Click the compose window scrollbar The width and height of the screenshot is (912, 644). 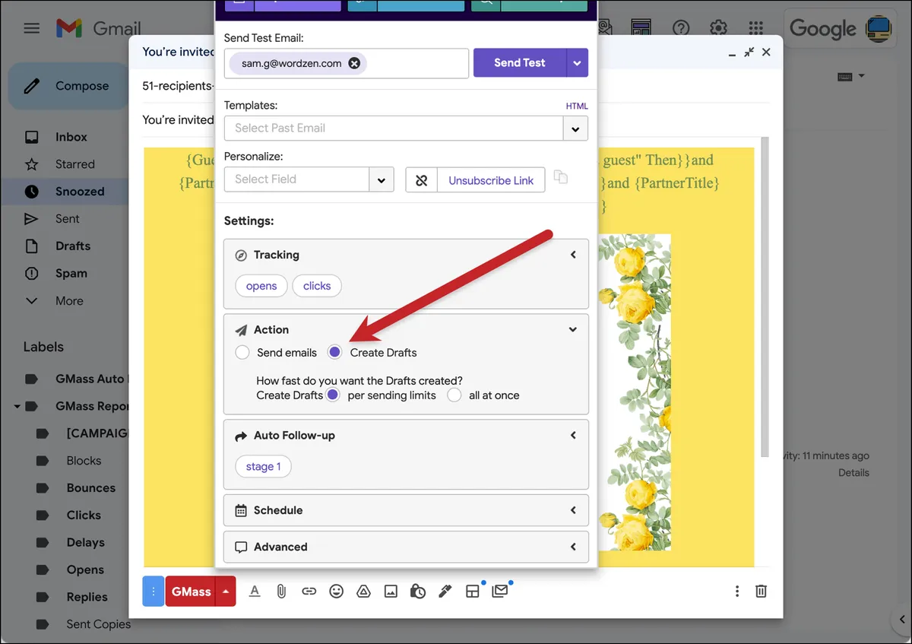pyautogui.click(x=765, y=297)
